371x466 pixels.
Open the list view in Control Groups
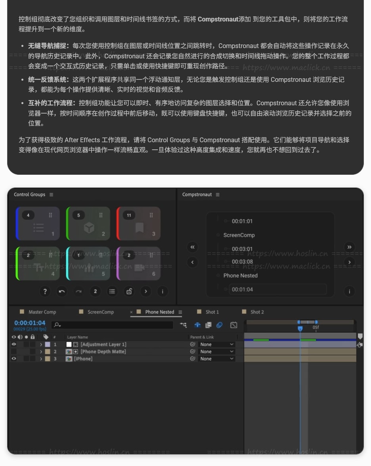pyautogui.click(x=112, y=291)
